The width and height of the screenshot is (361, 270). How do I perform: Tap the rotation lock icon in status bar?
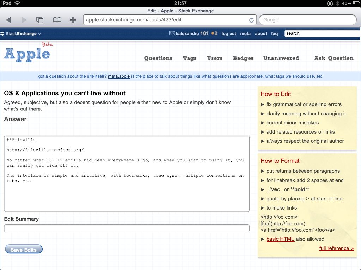click(x=330, y=3)
